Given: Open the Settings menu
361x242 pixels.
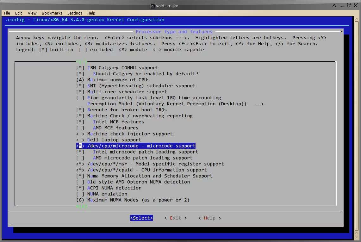Looking at the screenshot, I should 75,13.
